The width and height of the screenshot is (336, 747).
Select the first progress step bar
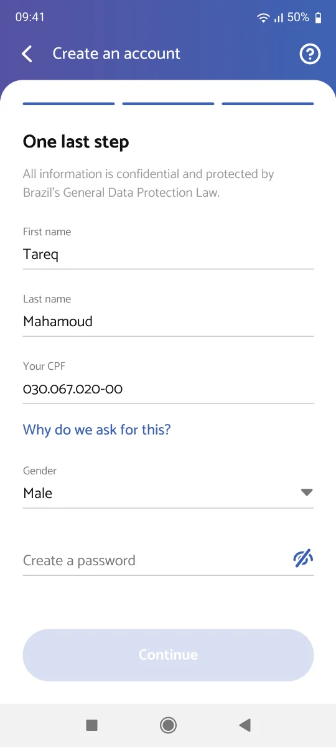click(x=69, y=104)
